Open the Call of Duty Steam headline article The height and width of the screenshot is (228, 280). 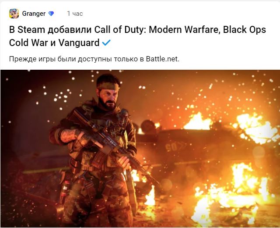coord(137,36)
